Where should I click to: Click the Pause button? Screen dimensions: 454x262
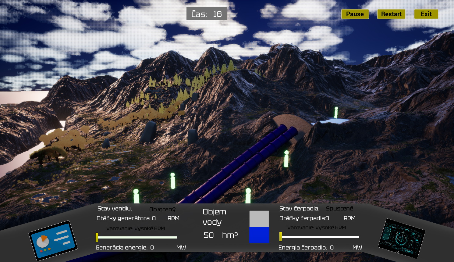click(x=355, y=14)
